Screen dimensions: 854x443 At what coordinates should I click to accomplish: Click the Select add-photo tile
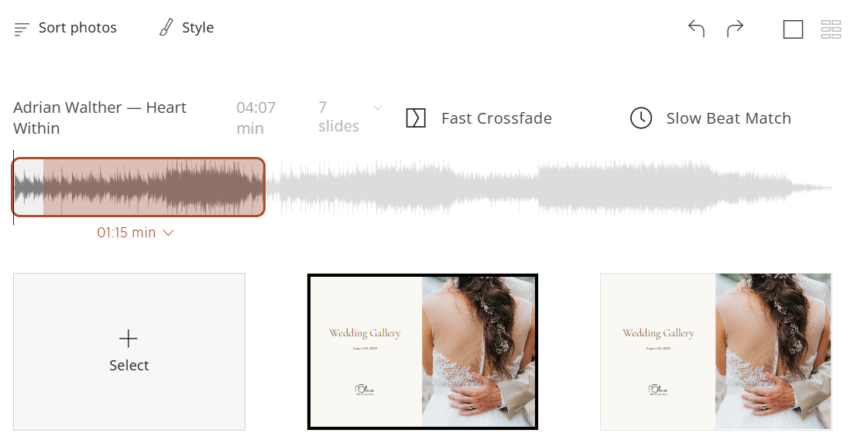(x=129, y=352)
